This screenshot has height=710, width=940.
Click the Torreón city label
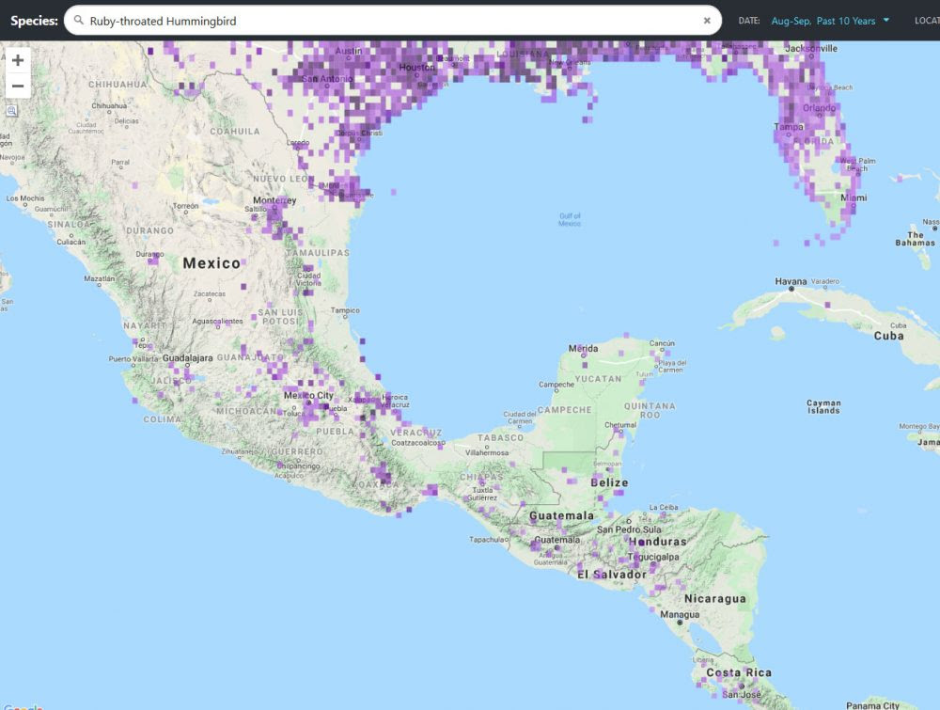tap(186, 206)
